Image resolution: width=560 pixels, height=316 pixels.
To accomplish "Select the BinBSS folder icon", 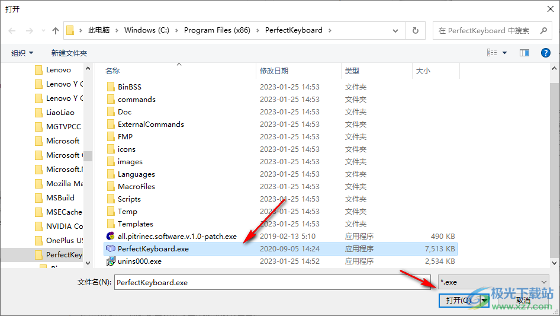I will 111,87.
